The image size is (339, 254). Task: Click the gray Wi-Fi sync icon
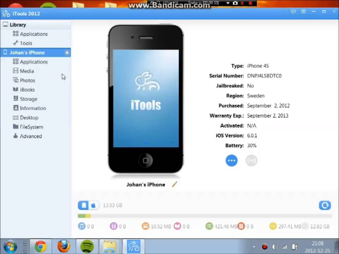[x=251, y=161]
